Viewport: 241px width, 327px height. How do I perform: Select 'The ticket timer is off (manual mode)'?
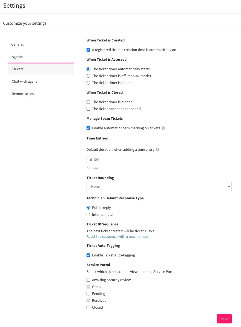[x=88, y=76]
